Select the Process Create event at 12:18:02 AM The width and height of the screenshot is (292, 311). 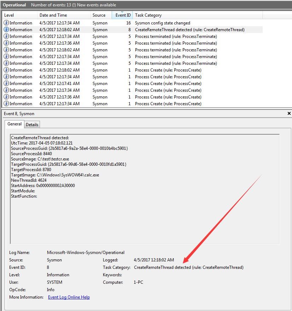[x=133, y=70]
